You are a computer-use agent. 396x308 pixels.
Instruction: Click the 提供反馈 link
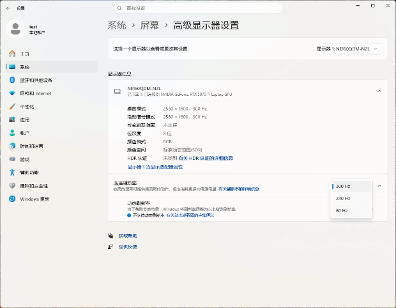pyautogui.click(x=128, y=247)
